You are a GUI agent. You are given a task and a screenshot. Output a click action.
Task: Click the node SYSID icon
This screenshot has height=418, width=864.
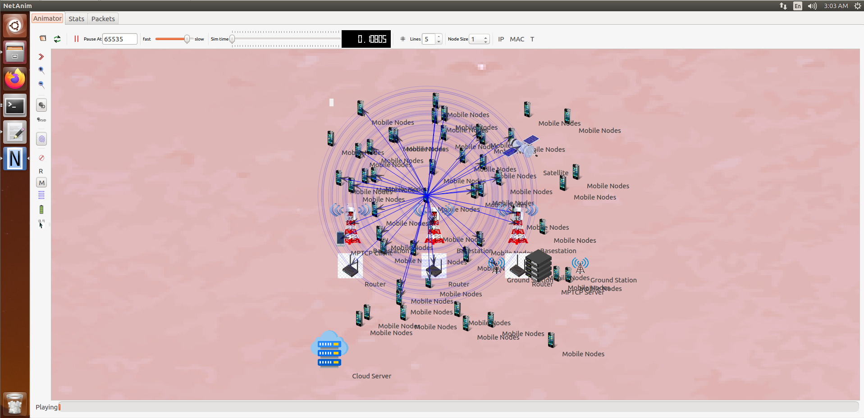41,120
